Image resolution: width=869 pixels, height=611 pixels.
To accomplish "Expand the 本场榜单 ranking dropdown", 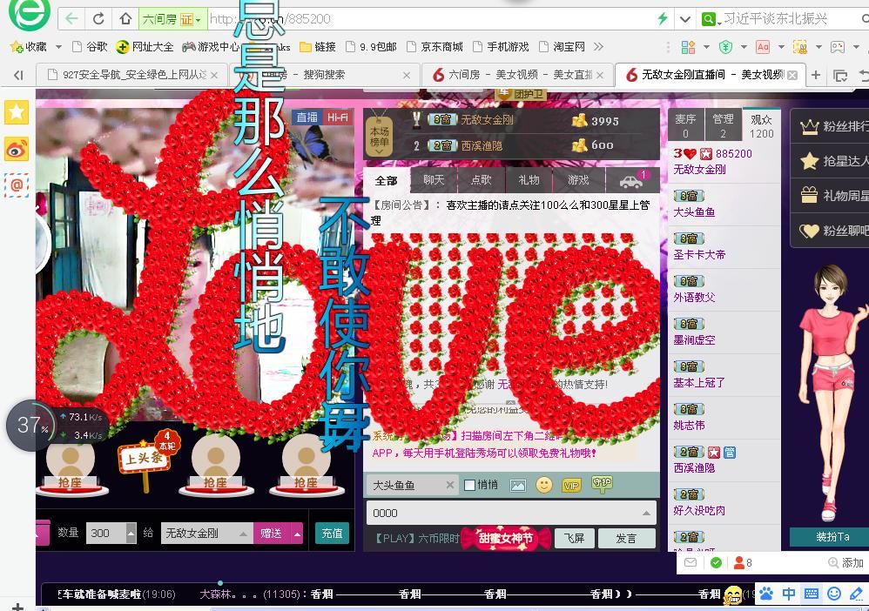I will coord(380,137).
